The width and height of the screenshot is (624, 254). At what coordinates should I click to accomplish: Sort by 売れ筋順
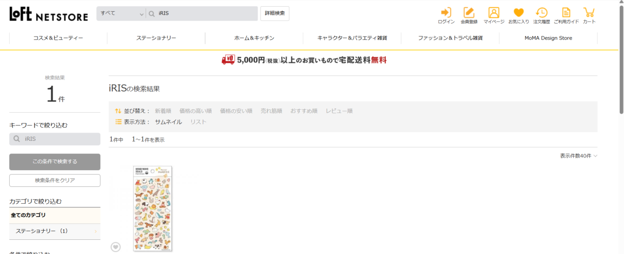coord(272,111)
